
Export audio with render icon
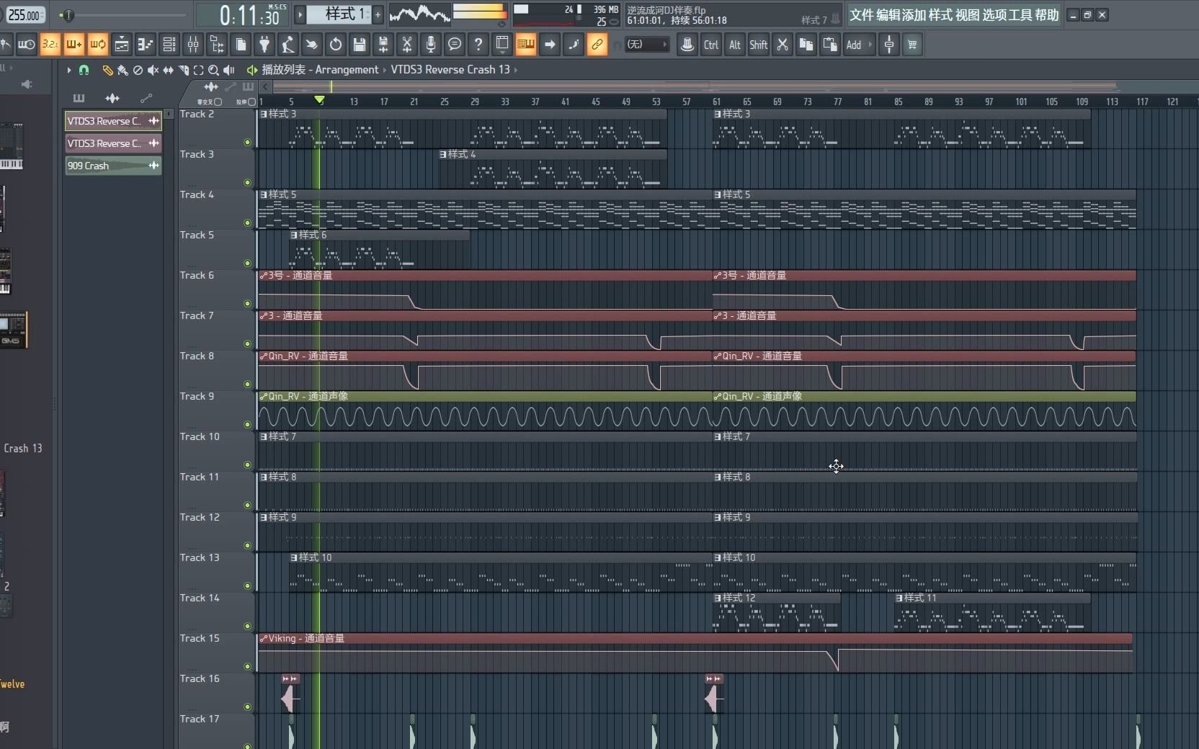(x=383, y=45)
